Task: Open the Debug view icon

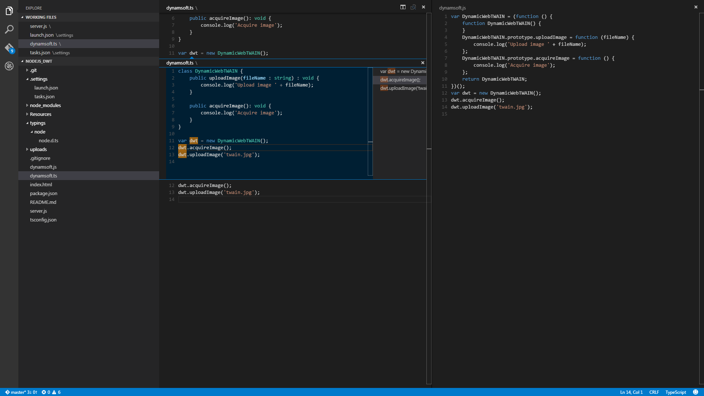Action: click(9, 66)
